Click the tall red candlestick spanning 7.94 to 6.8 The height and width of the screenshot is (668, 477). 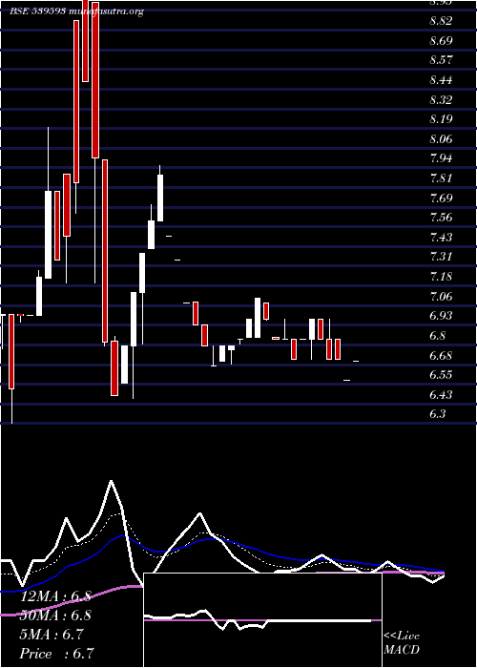click(x=105, y=251)
